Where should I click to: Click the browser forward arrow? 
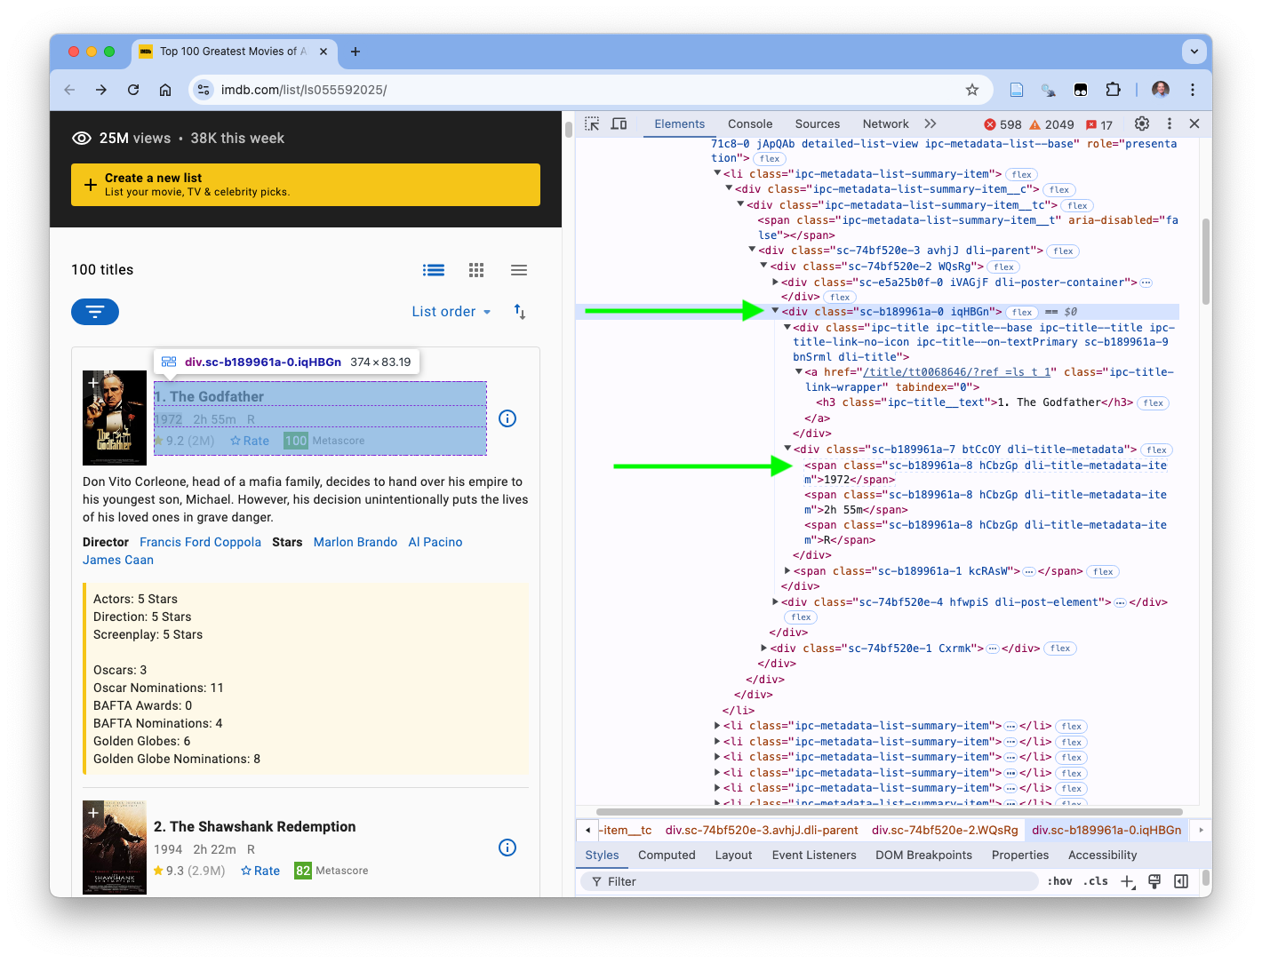pyautogui.click(x=101, y=90)
